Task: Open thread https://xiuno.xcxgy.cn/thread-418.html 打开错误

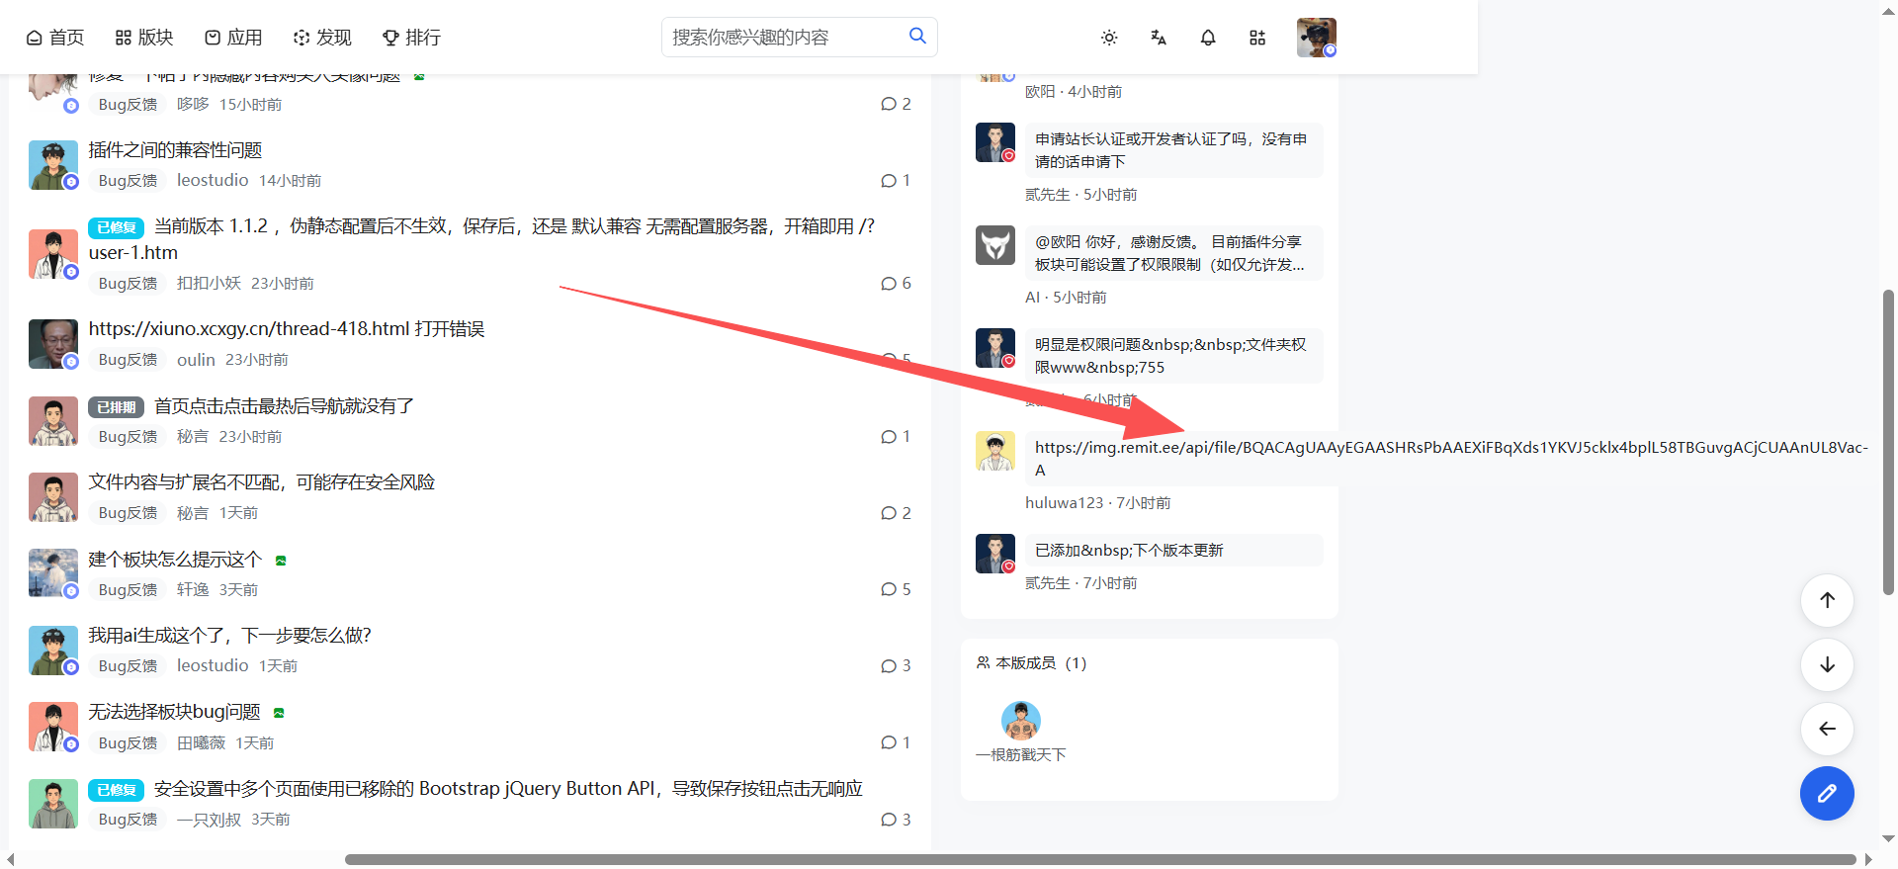Action: 287,329
